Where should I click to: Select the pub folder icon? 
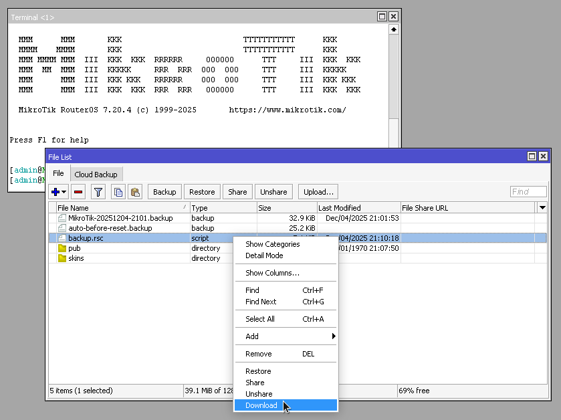[62, 248]
